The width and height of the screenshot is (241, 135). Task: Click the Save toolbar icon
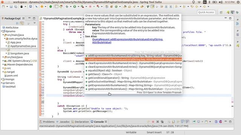pos(11,7)
